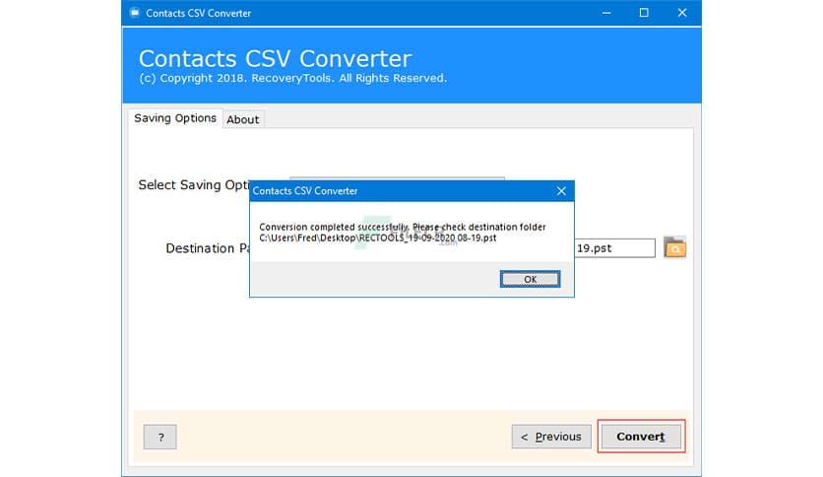Click the conversion completed successfully message
Screen dimensions: 823x477
[x=403, y=227]
